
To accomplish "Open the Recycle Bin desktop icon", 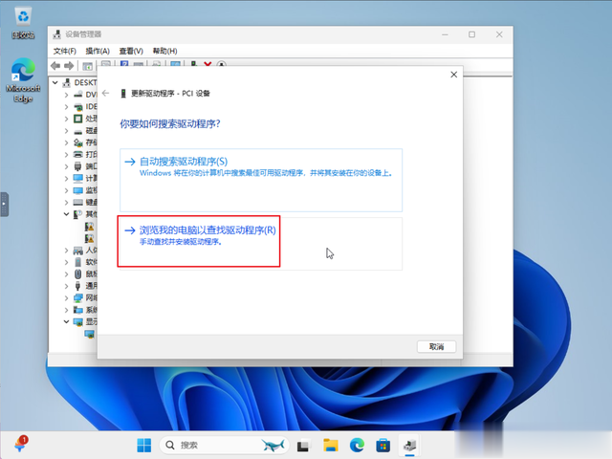I will tap(23, 24).
